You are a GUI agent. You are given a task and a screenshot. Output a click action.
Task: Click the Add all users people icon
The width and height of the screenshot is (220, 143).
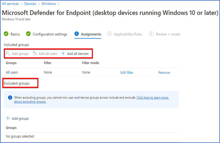[35, 53]
